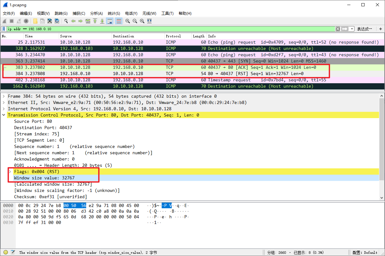Image resolution: width=385 pixels, height=256 pixels.
Task: Select the Acknowledgment number: 0 line
Action: 44,159
